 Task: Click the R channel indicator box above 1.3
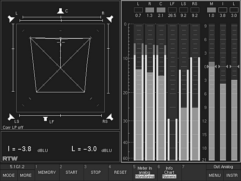(x=149, y=10)
